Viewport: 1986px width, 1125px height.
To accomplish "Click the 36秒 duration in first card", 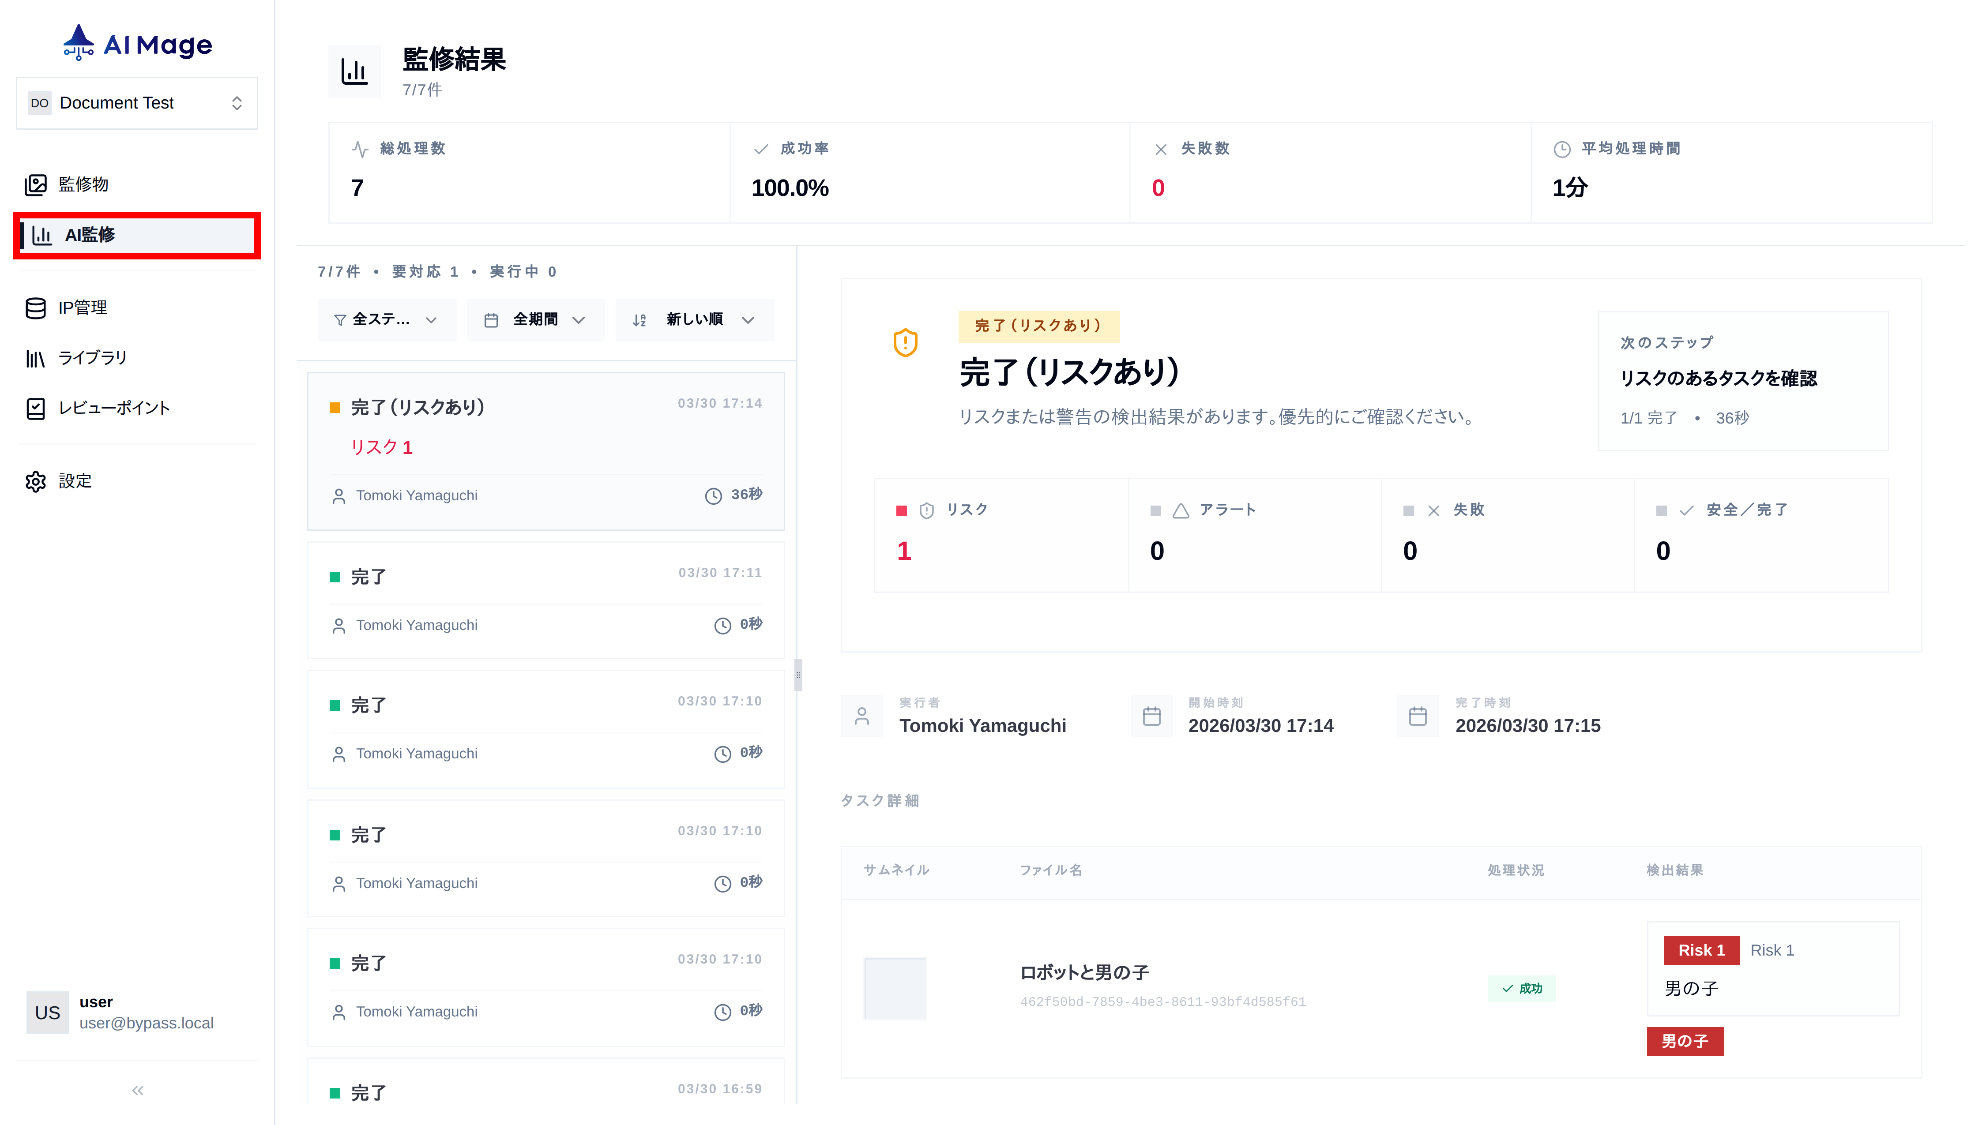I will 733,495.
